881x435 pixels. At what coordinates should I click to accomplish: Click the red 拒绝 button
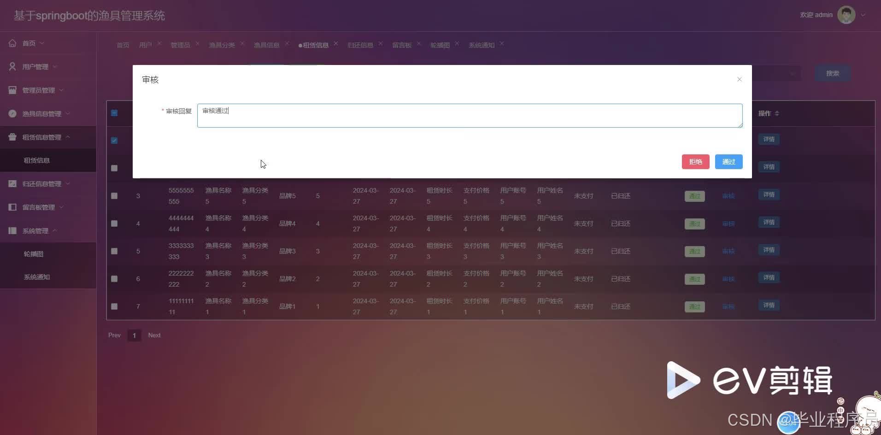[695, 162]
